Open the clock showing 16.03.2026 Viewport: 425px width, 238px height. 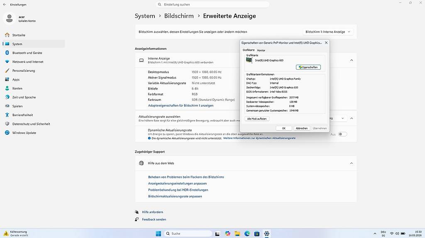(x=415, y=233)
